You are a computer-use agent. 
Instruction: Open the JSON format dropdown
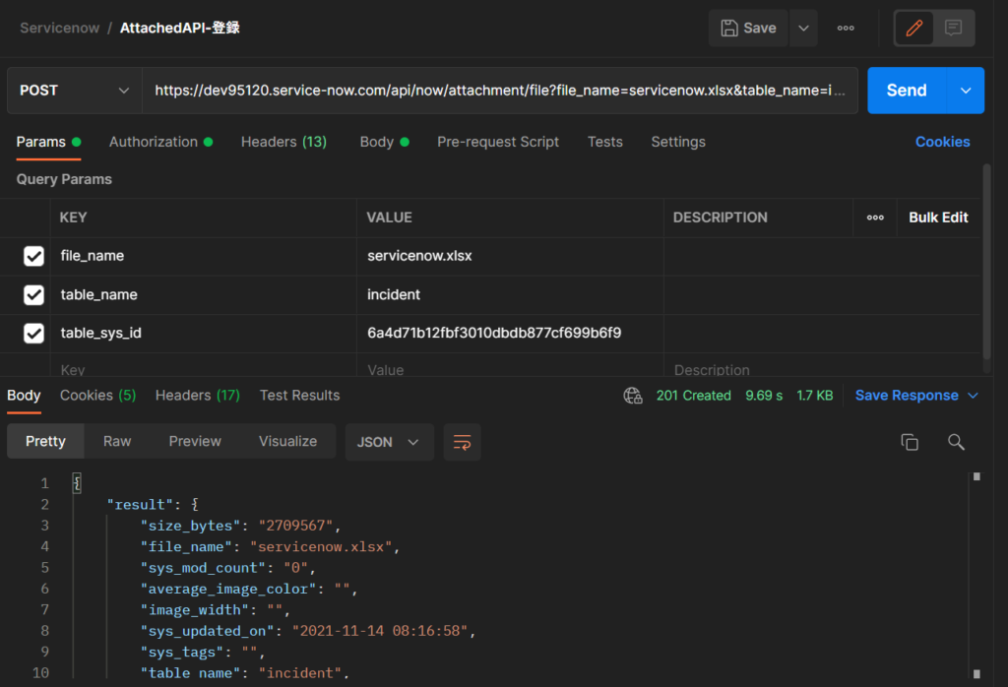(x=389, y=442)
